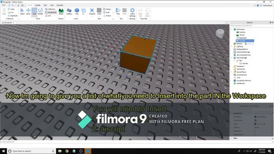Select LocalizationService in the Explorer
This screenshot has height=154, width=274.
point(242,80)
